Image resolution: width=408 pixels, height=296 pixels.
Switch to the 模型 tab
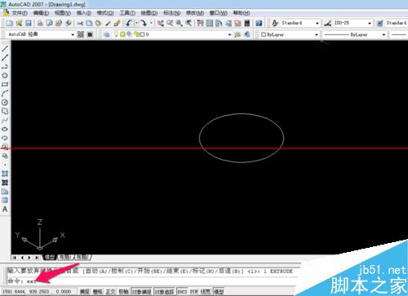pos(50,257)
